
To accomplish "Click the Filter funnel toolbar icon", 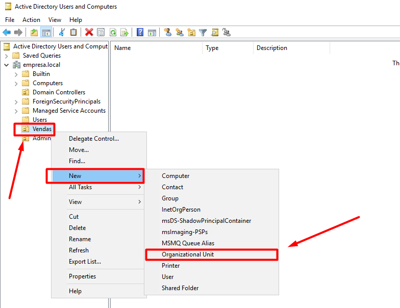I will 203,33.
